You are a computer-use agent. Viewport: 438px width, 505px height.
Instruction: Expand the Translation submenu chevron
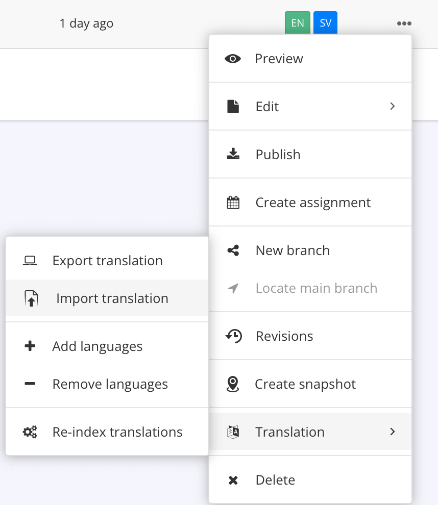(x=393, y=432)
